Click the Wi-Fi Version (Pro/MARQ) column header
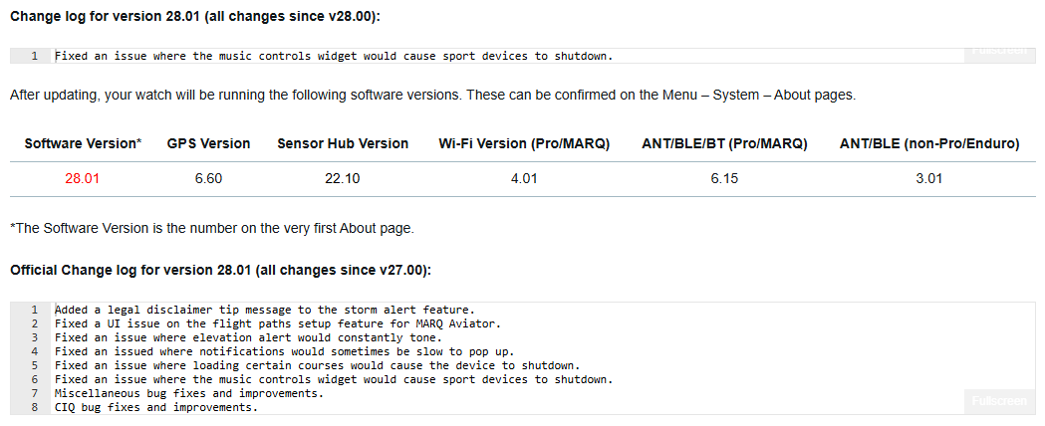The height and width of the screenshot is (426, 1045). tap(524, 143)
